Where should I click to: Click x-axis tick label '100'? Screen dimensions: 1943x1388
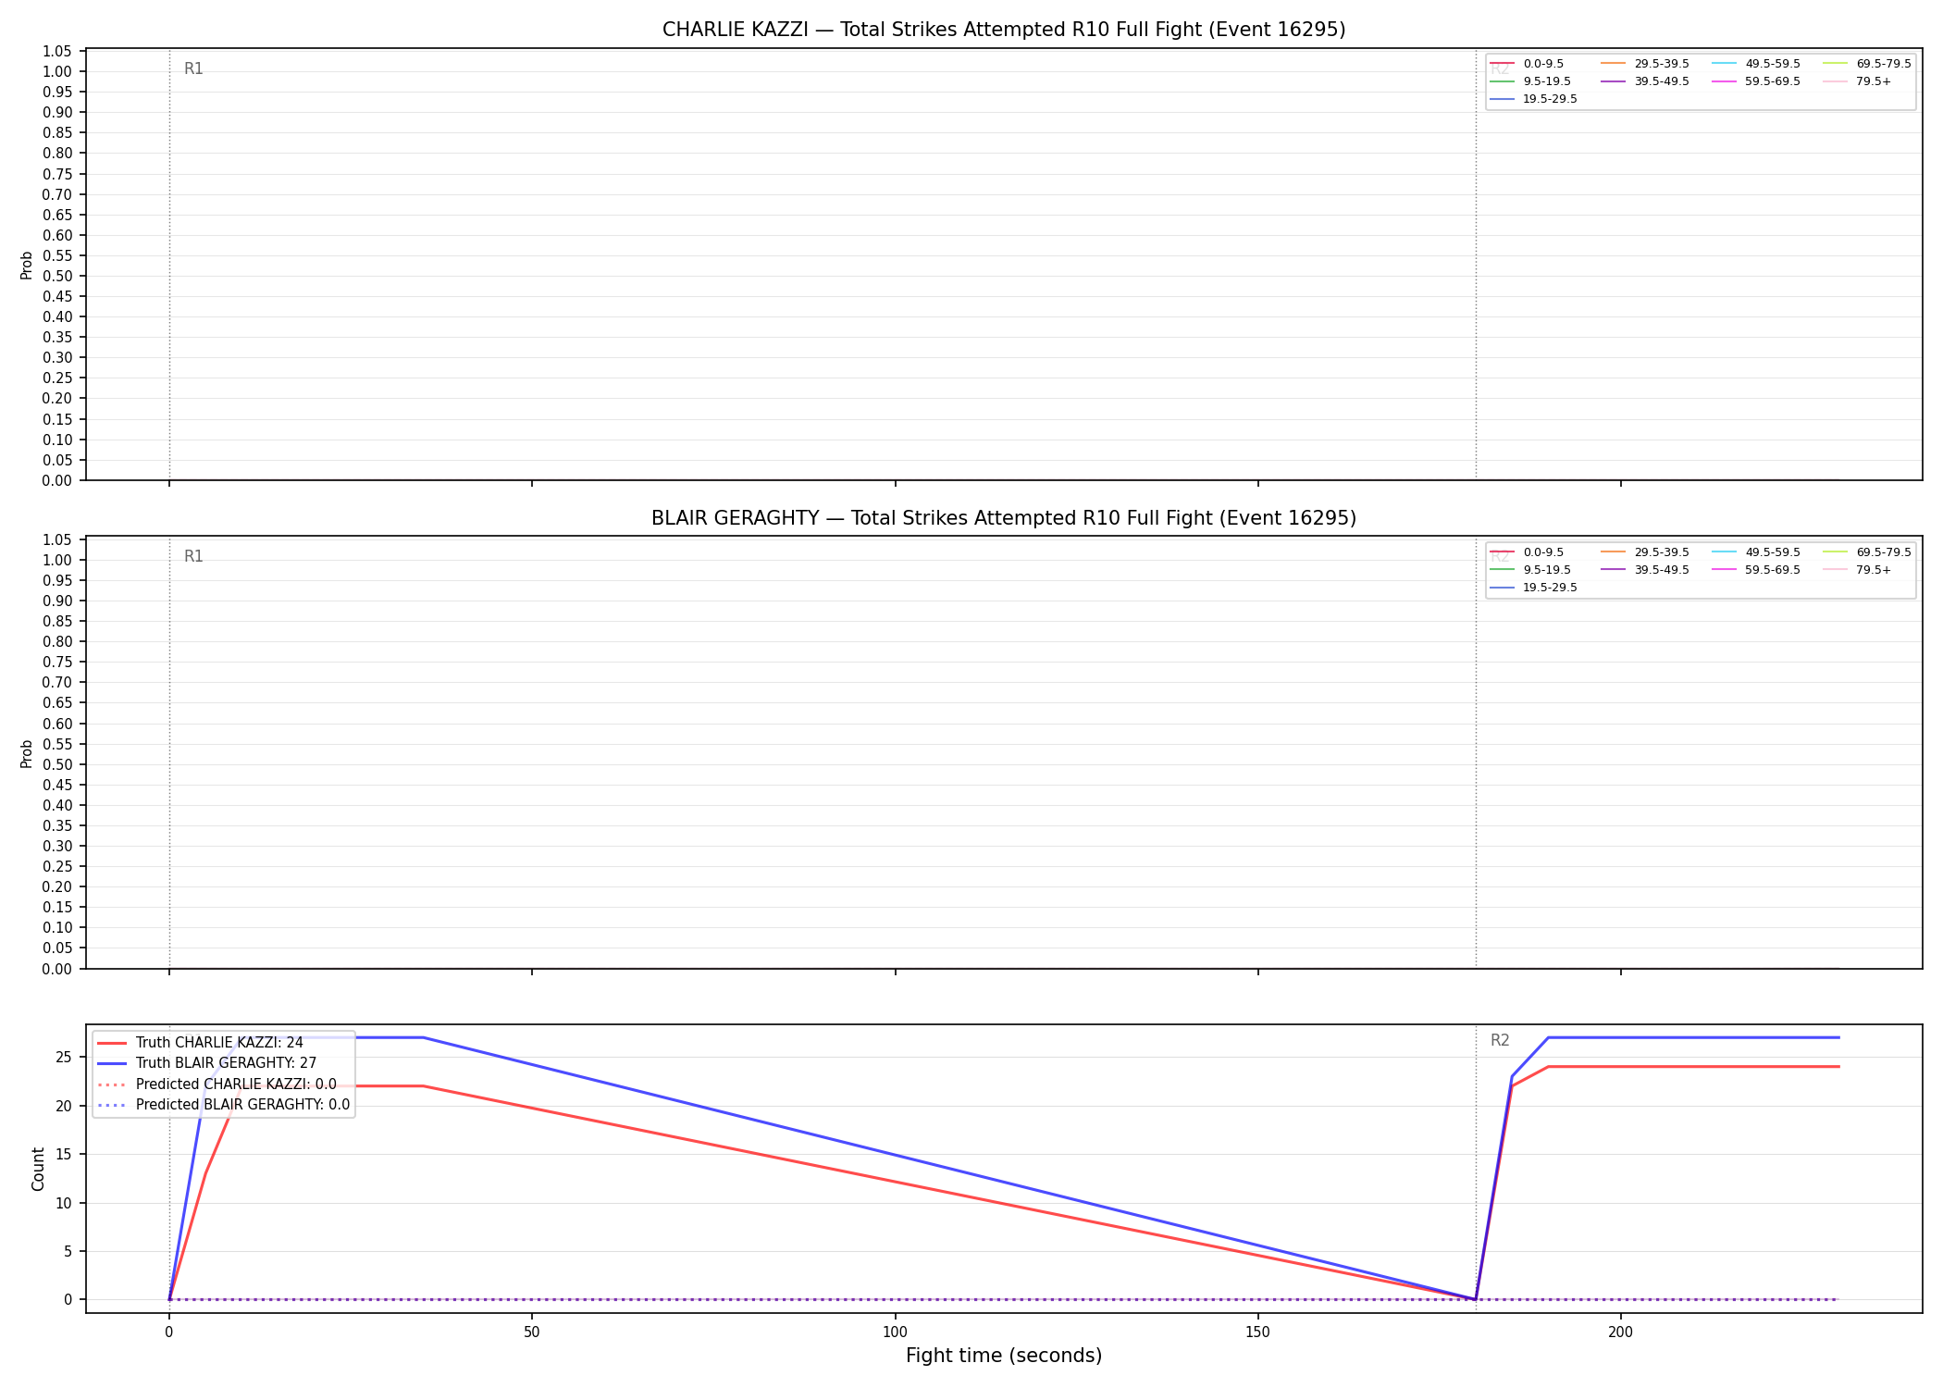(x=895, y=1332)
